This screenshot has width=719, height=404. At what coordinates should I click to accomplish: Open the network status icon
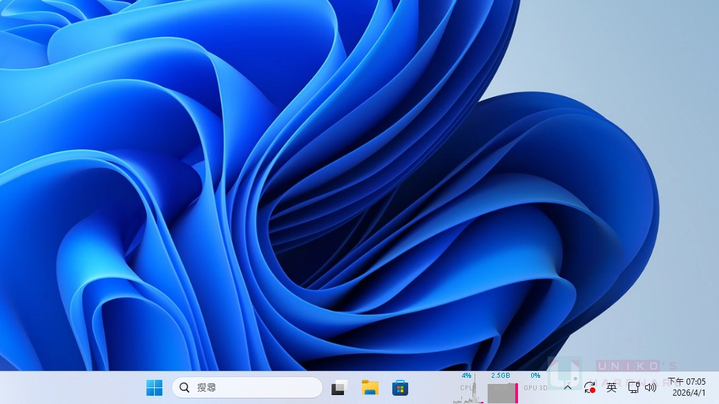[x=634, y=388]
